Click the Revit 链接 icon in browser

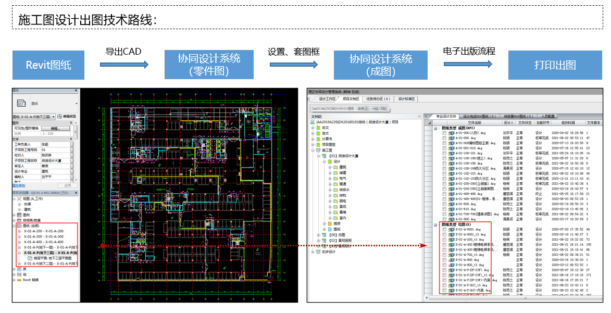(x=19, y=280)
